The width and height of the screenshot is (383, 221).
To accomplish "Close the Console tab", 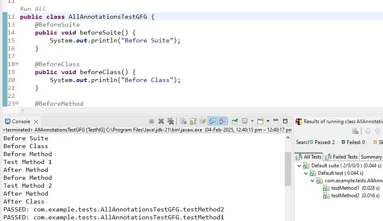I will point(36,122).
